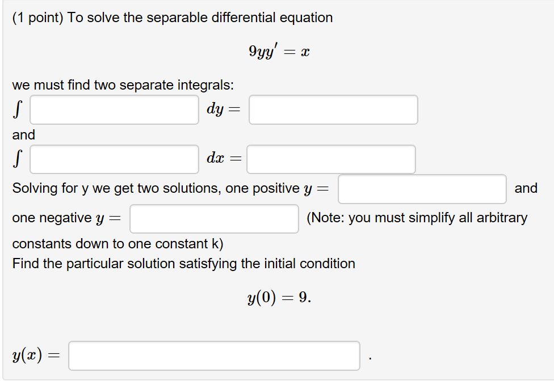This screenshot has height=381, width=554.
Task: Select the result field after dy equals
Action: pos(333,109)
